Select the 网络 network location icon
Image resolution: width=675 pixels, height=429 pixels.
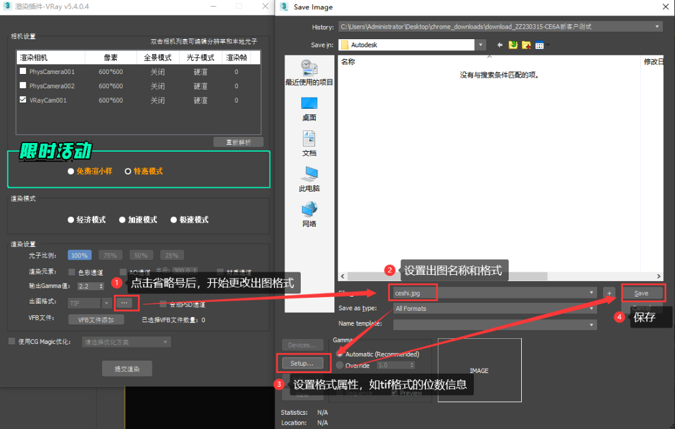pyautogui.click(x=309, y=214)
